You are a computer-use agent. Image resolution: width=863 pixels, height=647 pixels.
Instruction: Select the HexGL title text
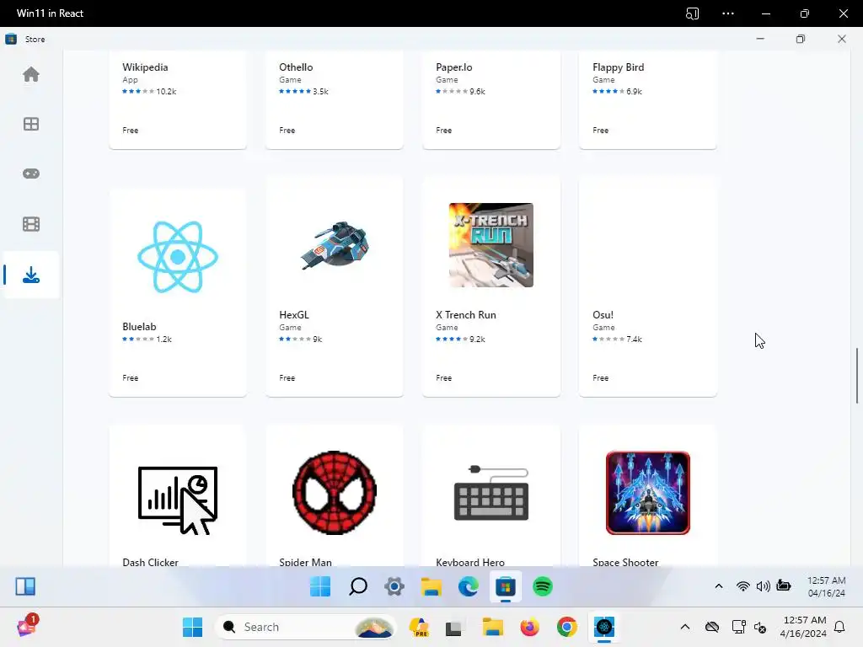click(294, 315)
